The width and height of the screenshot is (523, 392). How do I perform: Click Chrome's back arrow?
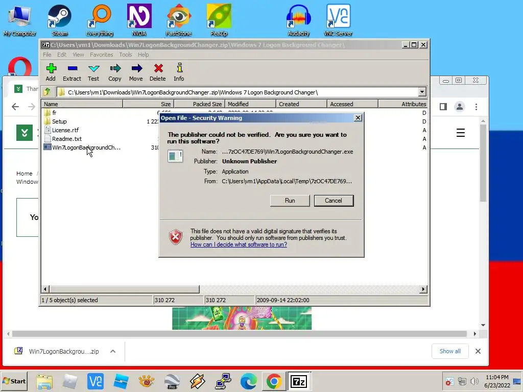pos(15,107)
